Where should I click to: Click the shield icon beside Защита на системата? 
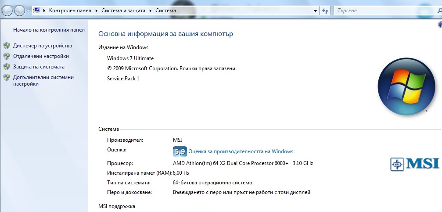tap(7, 67)
